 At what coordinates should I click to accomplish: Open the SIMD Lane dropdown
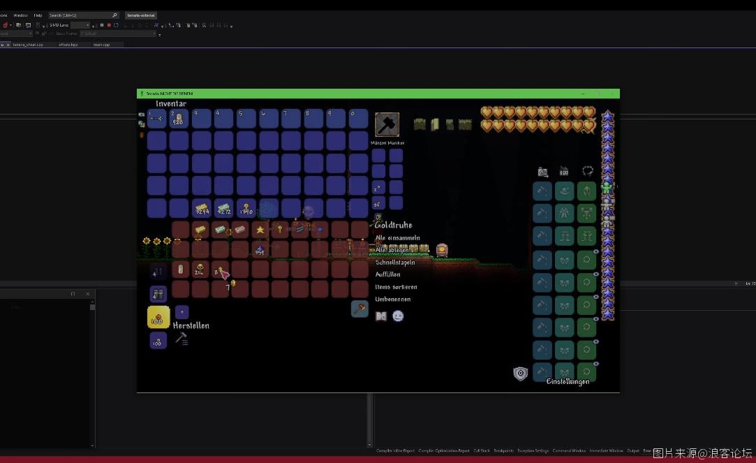pyautogui.click(x=80, y=25)
